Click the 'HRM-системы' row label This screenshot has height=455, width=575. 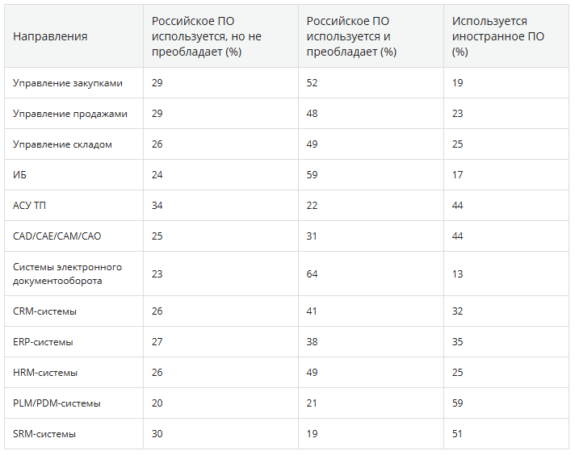45,373
